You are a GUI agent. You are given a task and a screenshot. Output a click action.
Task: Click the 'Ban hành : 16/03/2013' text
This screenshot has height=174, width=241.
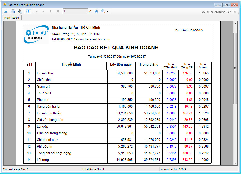[x=189, y=30]
